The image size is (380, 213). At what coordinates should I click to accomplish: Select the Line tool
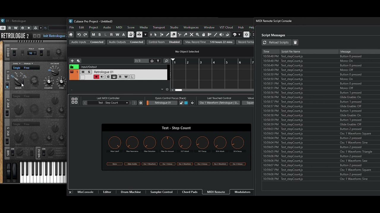click(x=216, y=35)
